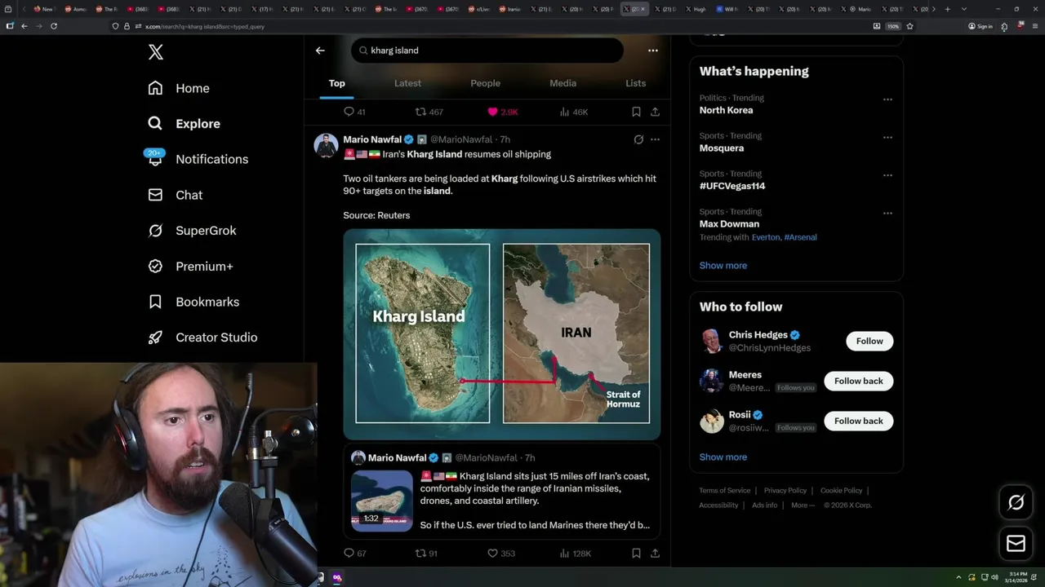Share the post with 128K views
The height and width of the screenshot is (587, 1045).
point(655,554)
